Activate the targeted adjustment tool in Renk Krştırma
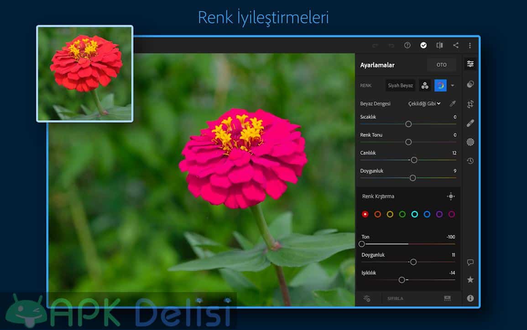The height and width of the screenshot is (330, 527). [x=451, y=197]
